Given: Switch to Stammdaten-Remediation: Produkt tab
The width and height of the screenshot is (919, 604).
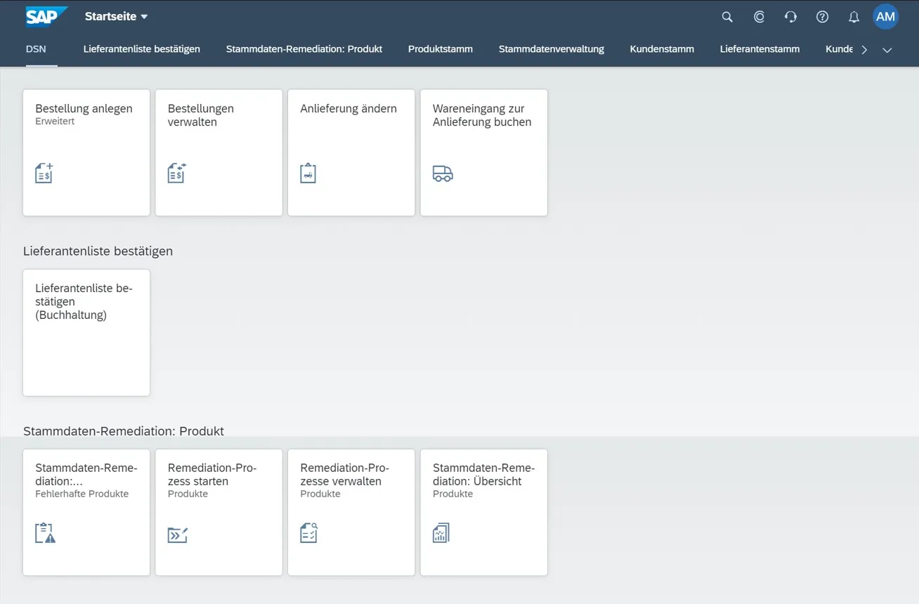Looking at the screenshot, I should (304, 49).
